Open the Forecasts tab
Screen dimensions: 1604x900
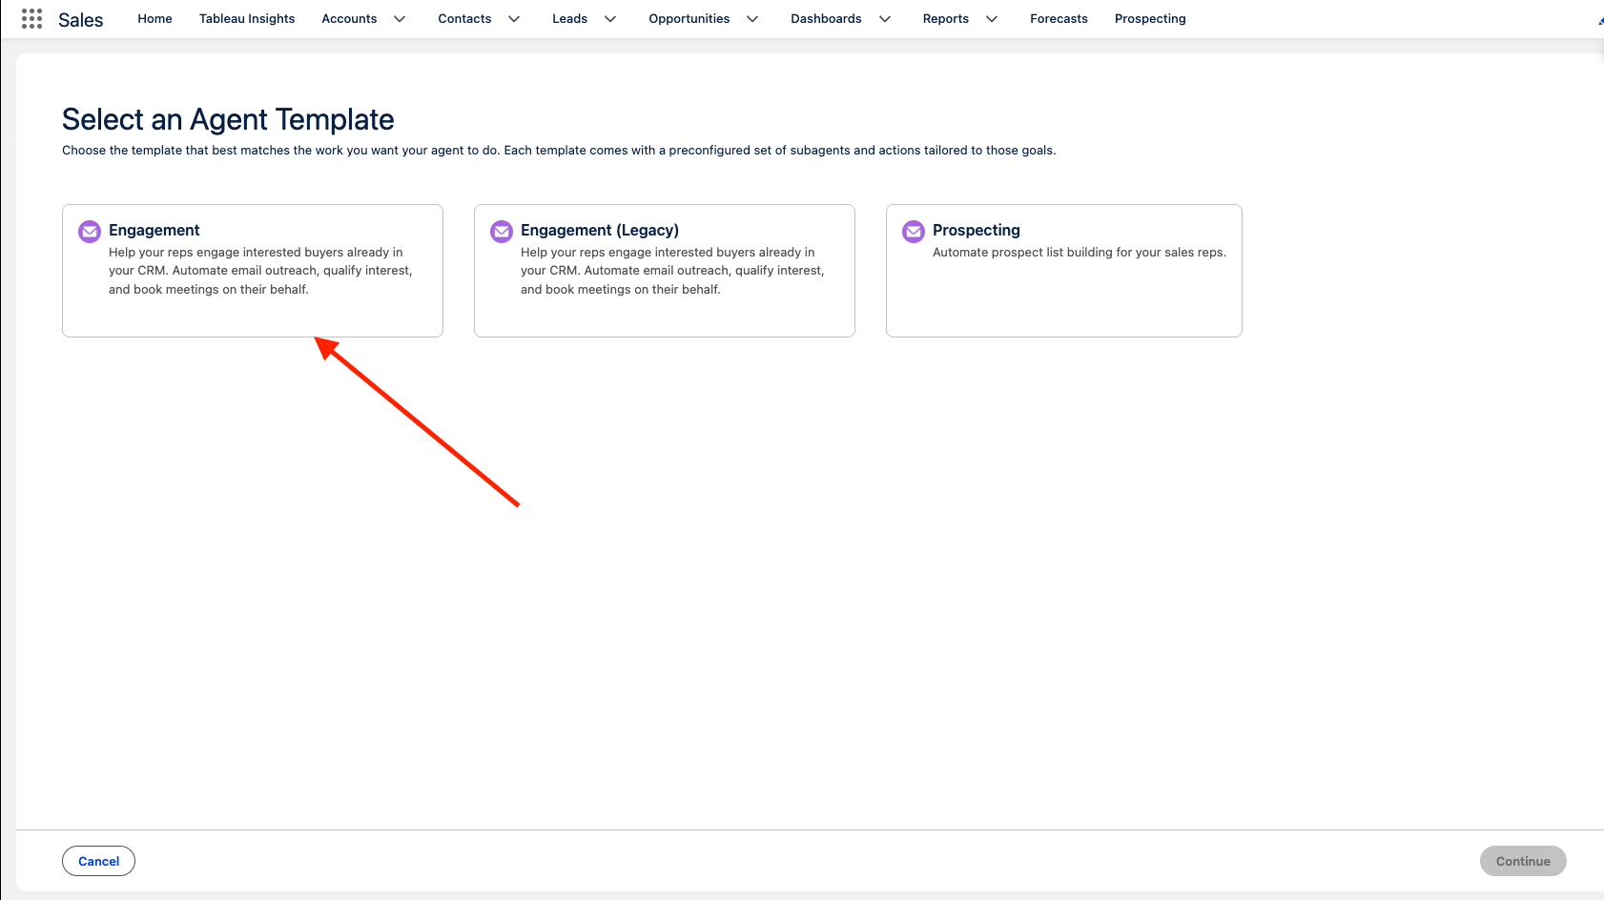tap(1059, 19)
